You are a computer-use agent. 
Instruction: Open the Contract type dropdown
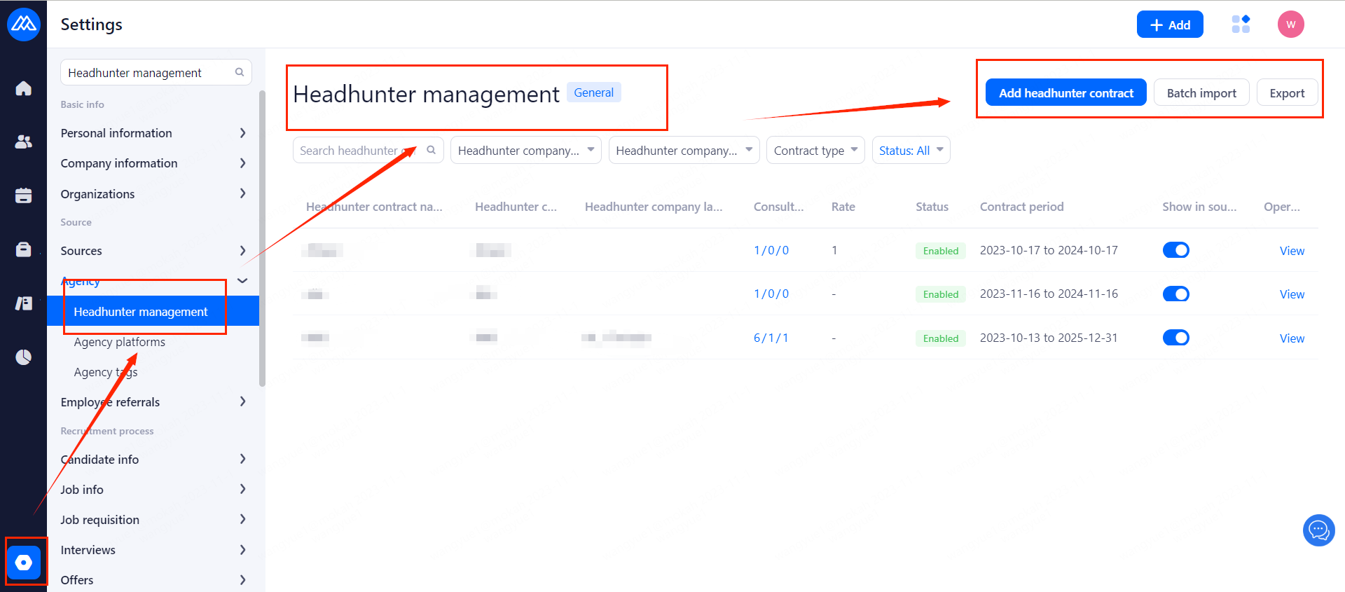(x=815, y=151)
